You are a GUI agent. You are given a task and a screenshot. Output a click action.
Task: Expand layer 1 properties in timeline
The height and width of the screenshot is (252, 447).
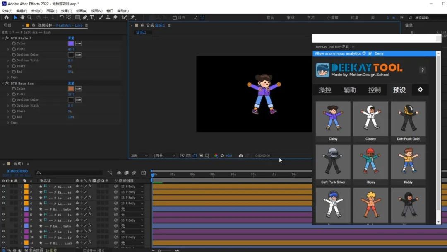[x=22, y=187]
